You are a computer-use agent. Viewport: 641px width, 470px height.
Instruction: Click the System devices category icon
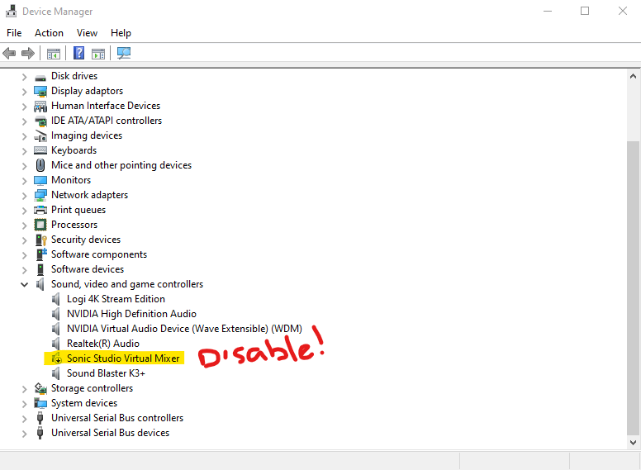coord(40,403)
